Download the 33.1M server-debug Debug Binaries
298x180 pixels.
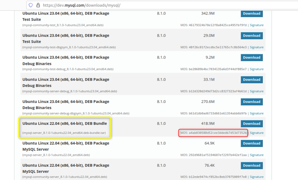[251, 79]
